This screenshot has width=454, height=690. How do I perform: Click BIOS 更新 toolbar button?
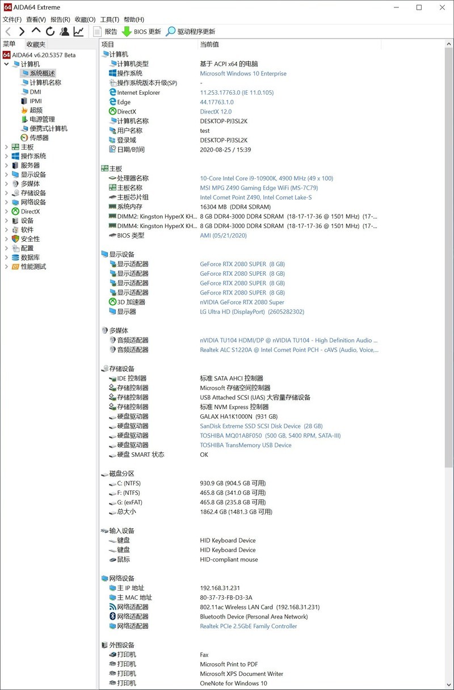142,32
